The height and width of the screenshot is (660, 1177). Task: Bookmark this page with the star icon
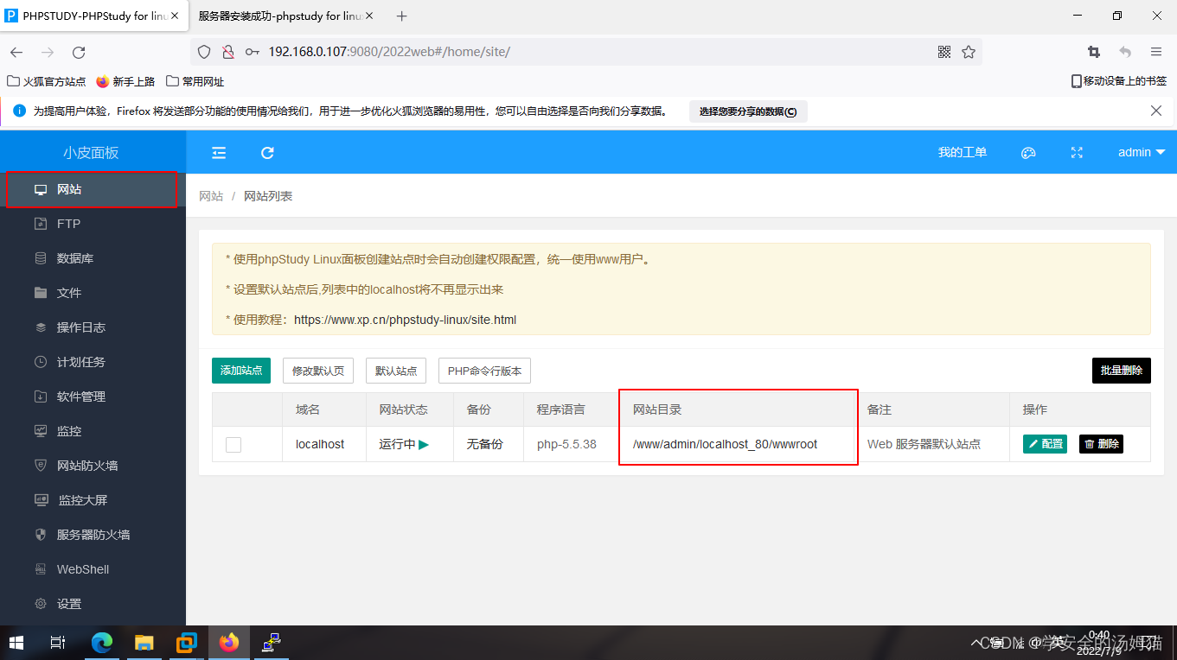969,52
